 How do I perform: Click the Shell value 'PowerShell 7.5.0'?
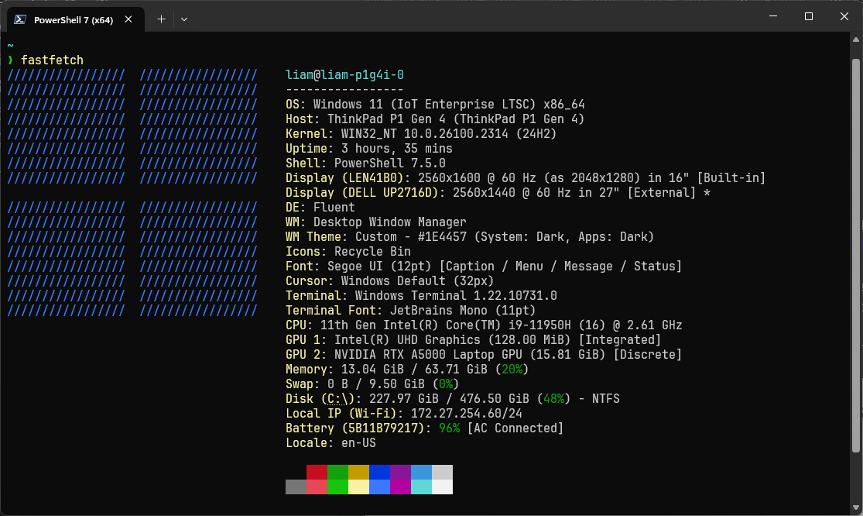point(389,163)
